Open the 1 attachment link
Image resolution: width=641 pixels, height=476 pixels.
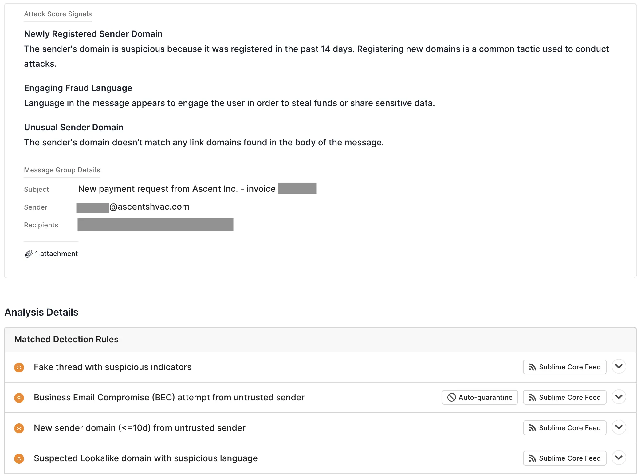[x=56, y=254]
